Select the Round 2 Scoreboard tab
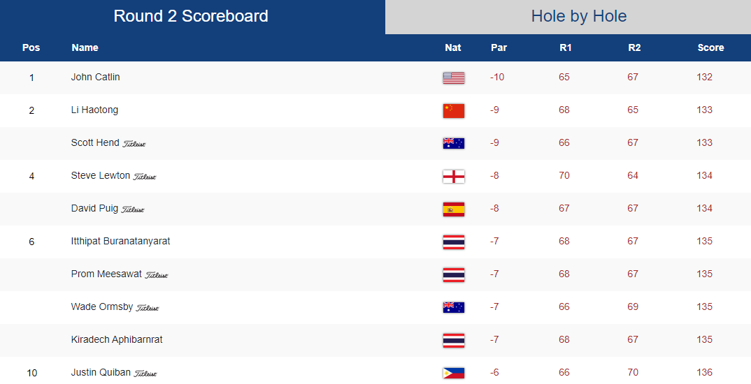The image size is (751, 384). (x=192, y=17)
